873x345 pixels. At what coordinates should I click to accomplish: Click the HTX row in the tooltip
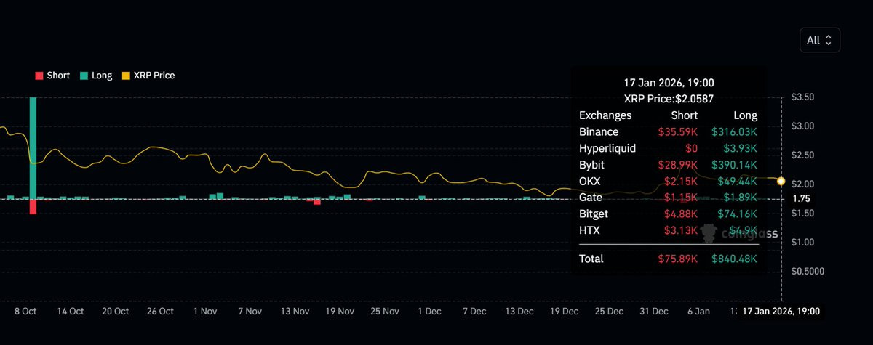point(668,230)
